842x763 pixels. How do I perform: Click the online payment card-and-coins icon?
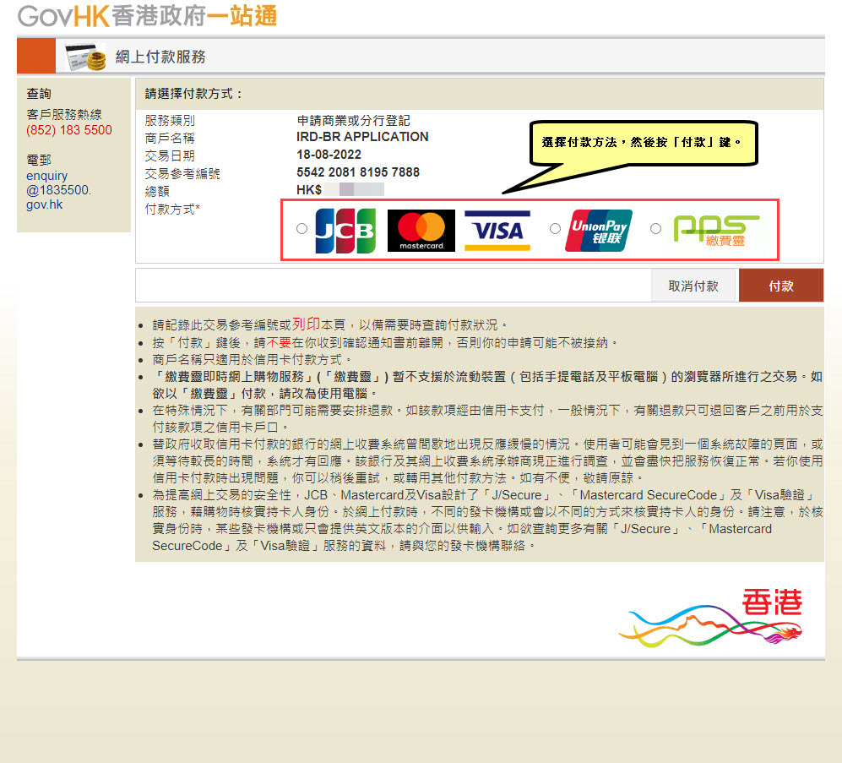pyautogui.click(x=84, y=57)
